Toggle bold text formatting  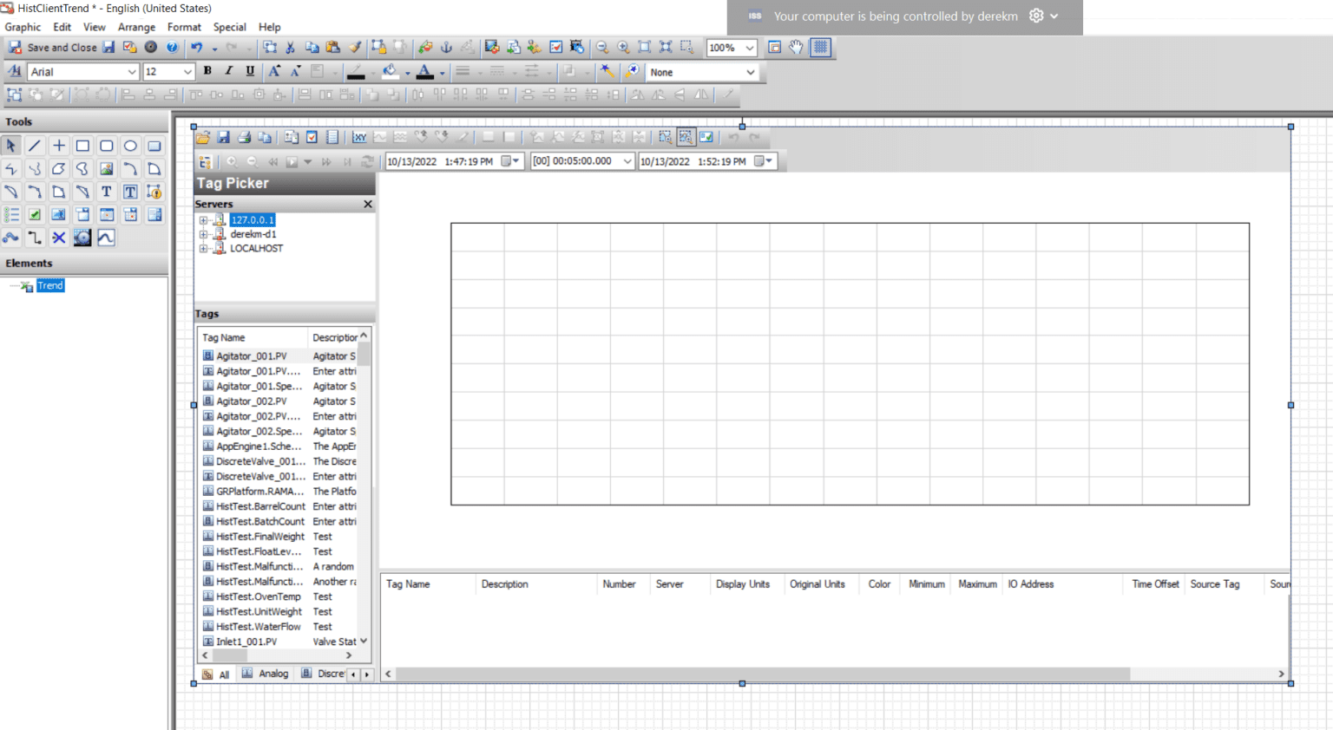[207, 70]
